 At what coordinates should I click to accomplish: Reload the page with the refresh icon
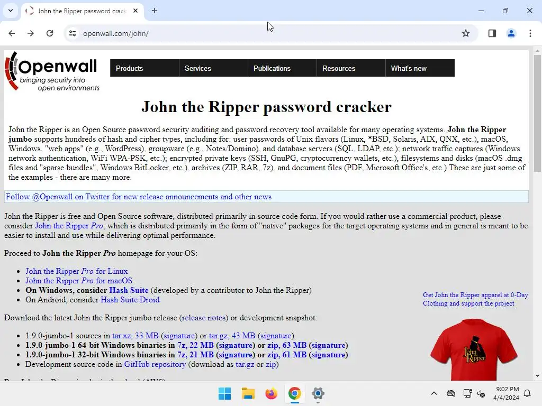[x=50, y=33]
